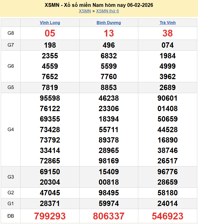198x224 pixels.
Task: Click the page title with date 06-02-2026
Action: pos(99,5)
